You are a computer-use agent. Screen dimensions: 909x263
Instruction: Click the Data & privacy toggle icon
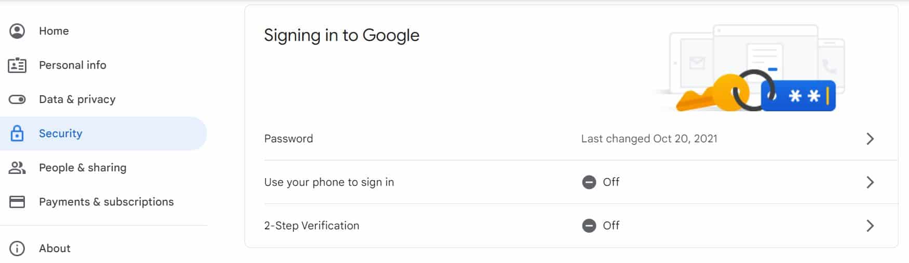coord(17,99)
